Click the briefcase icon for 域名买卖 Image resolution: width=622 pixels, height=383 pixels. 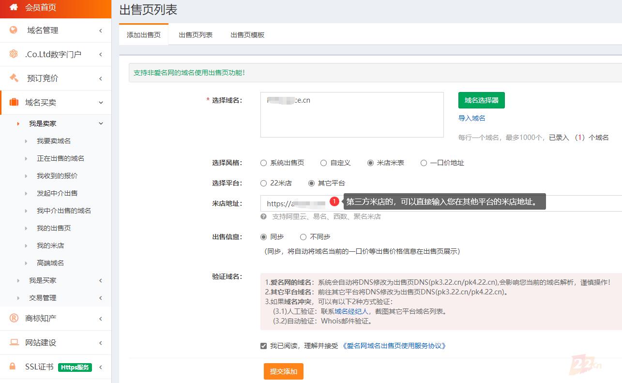[14, 102]
